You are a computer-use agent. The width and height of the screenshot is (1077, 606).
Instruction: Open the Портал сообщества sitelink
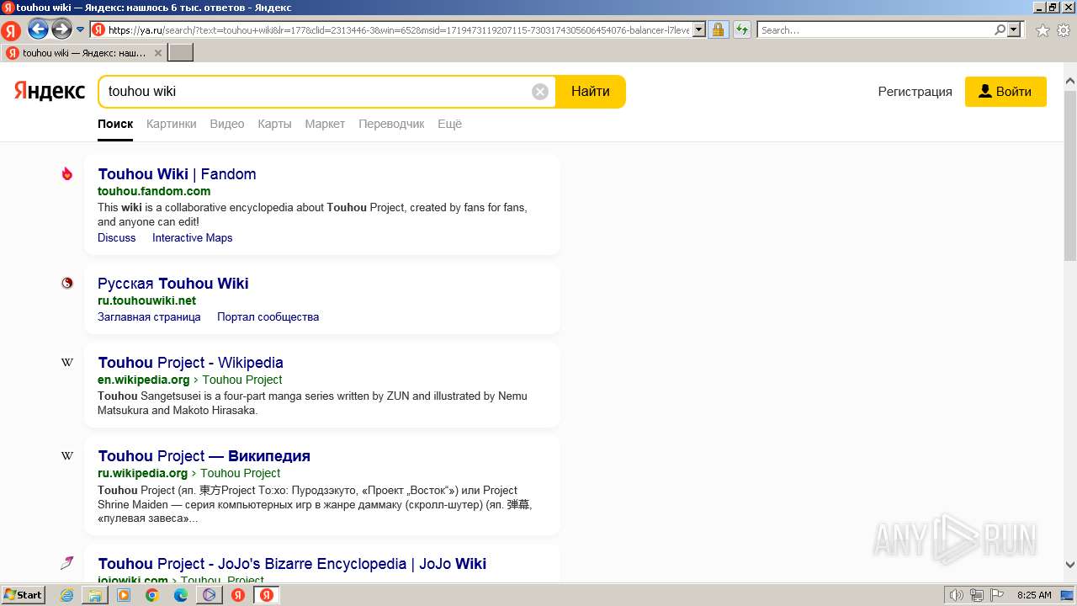coord(268,317)
